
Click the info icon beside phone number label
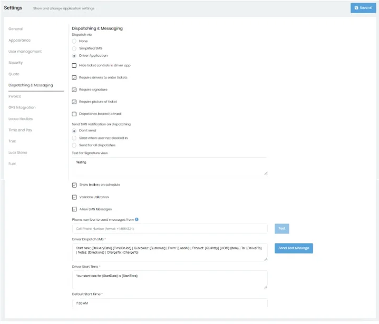pyautogui.click(x=137, y=219)
